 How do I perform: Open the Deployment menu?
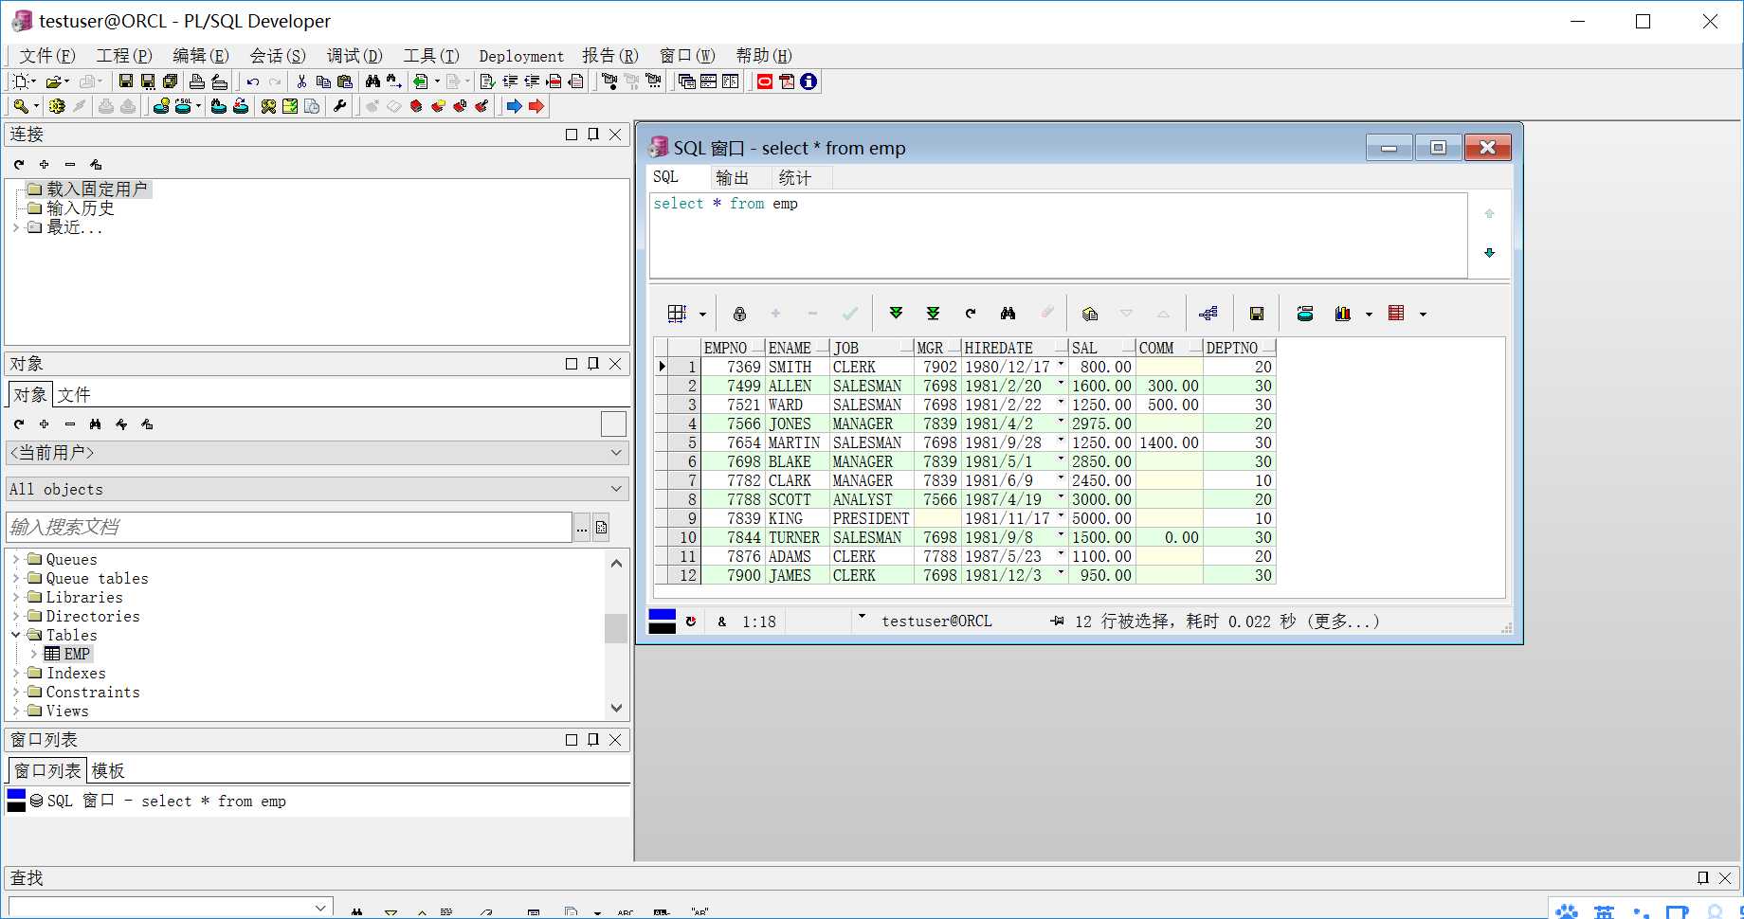click(521, 56)
